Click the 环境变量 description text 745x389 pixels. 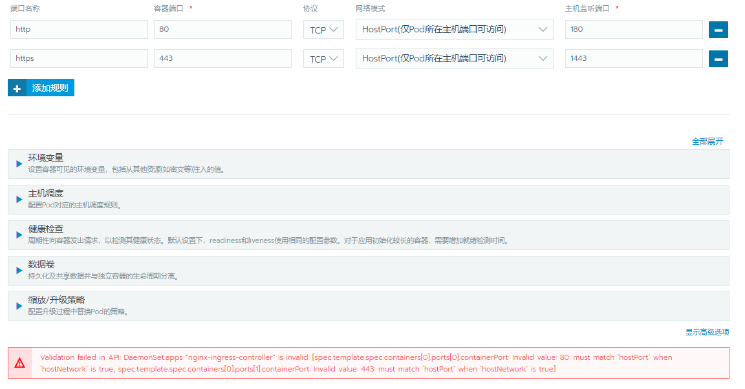[127, 169]
